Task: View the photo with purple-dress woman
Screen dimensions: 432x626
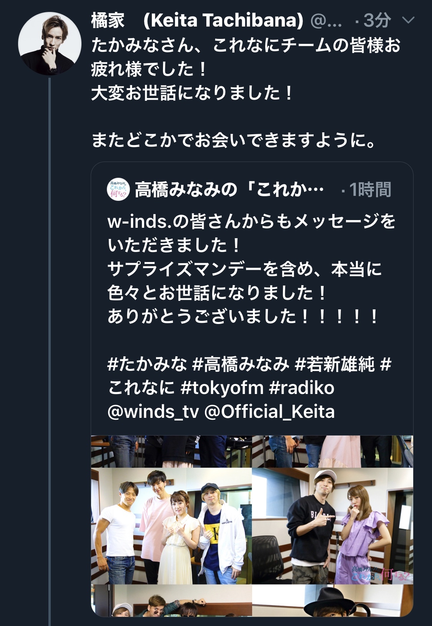Action: [x=333, y=526]
